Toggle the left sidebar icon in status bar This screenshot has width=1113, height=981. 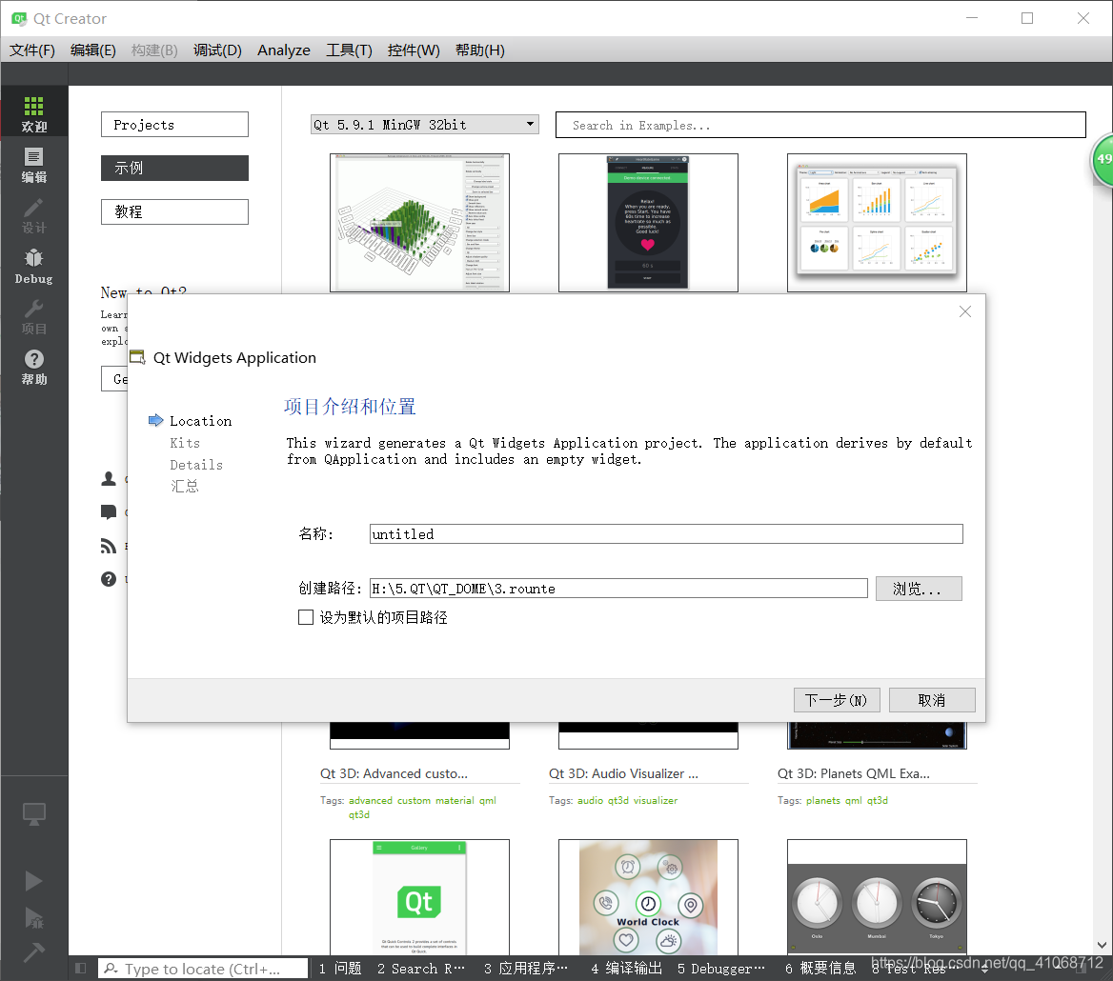(x=80, y=969)
